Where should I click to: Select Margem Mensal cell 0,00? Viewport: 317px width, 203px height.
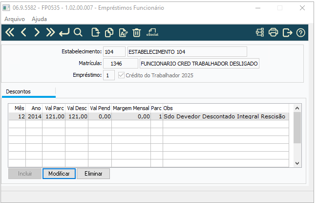[x=131, y=116]
